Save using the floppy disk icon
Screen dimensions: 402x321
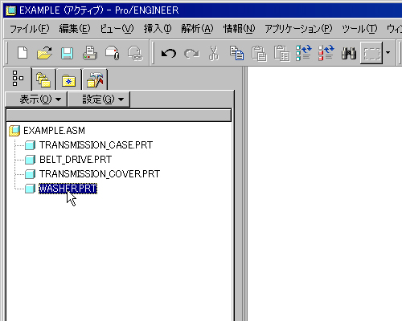coord(67,53)
